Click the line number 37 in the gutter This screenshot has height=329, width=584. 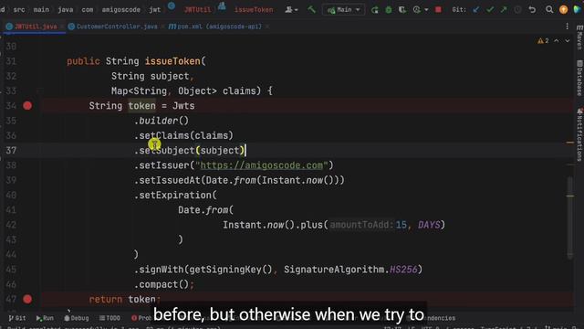[x=11, y=150]
